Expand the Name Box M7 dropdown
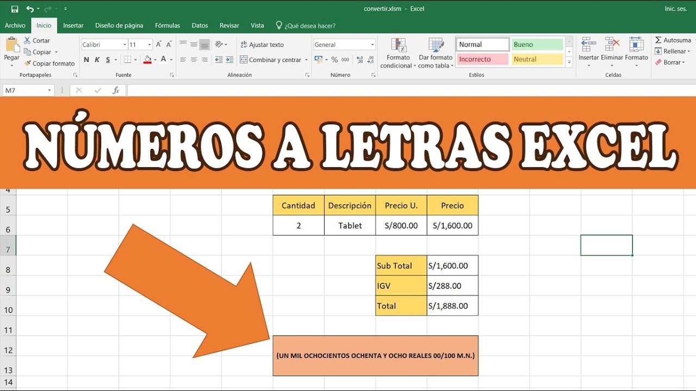The width and height of the screenshot is (696, 391). pyautogui.click(x=49, y=91)
